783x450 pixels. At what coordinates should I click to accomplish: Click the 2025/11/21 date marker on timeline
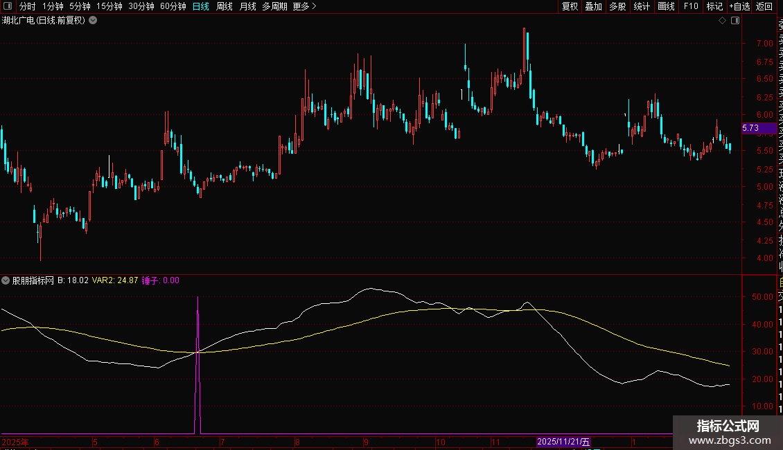(x=563, y=442)
